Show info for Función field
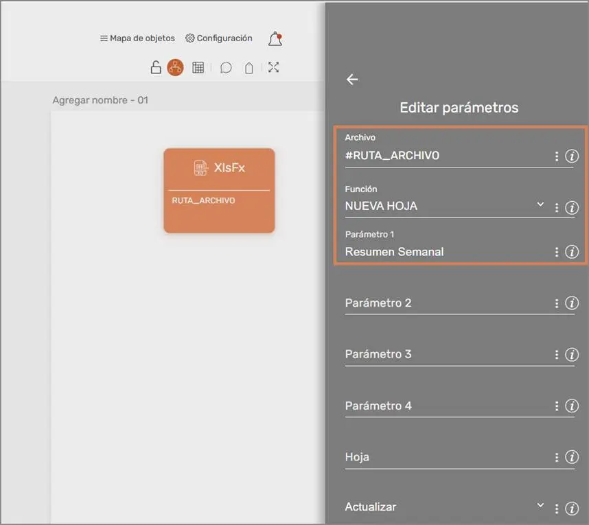589x525 pixels. click(x=572, y=207)
